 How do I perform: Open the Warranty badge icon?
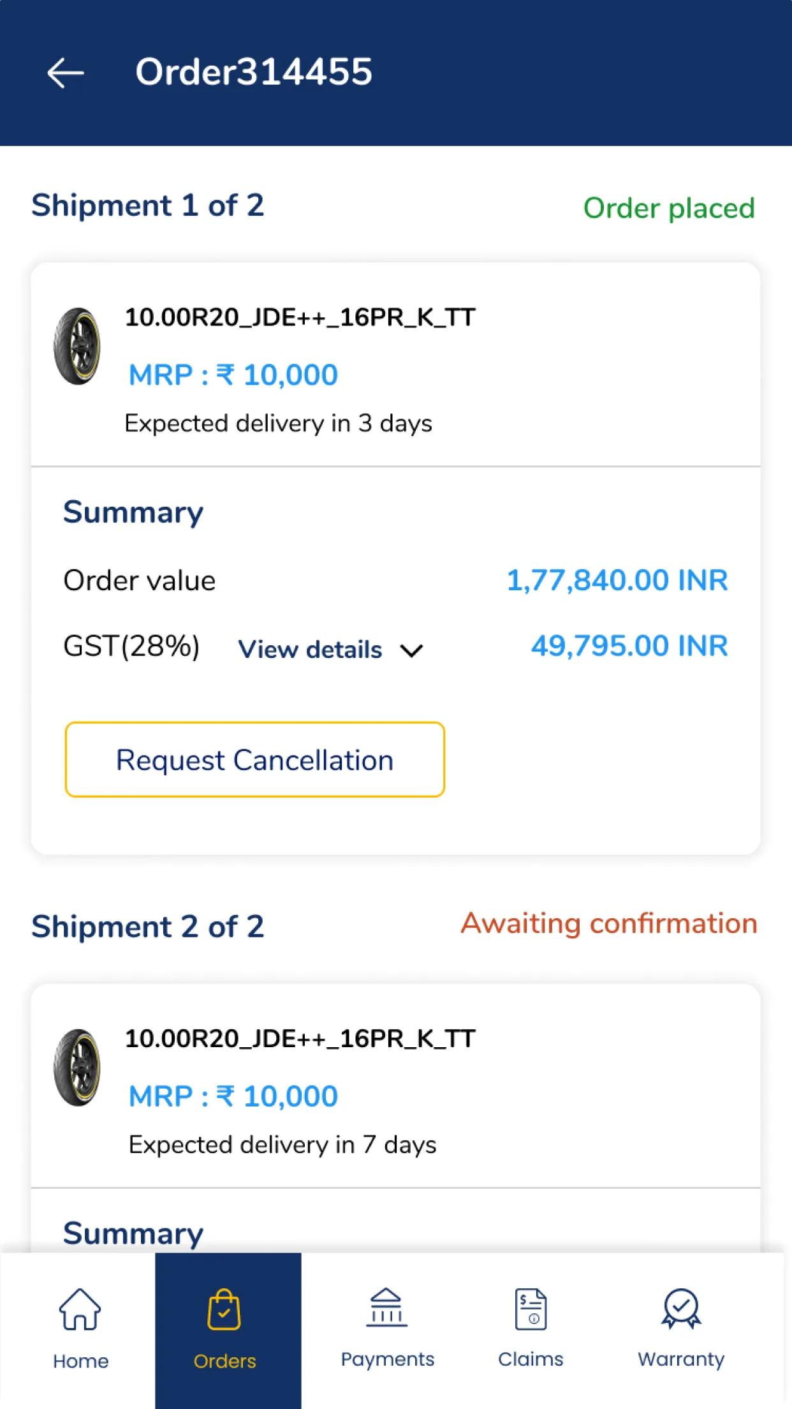pos(681,1308)
